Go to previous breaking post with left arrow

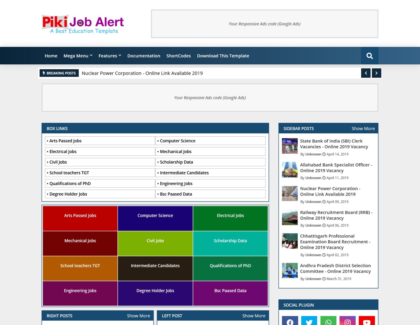tap(366, 73)
